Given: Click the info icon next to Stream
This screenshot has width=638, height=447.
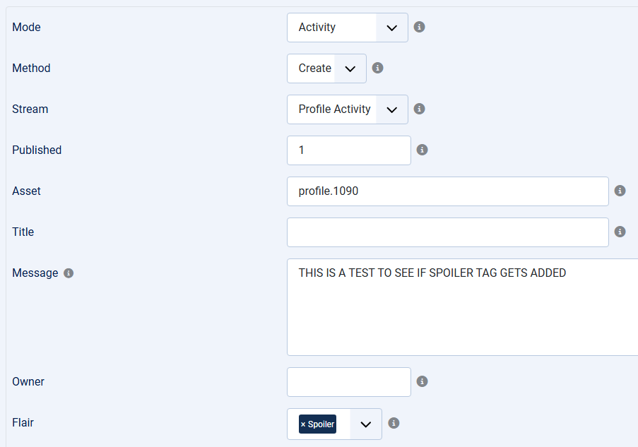Looking at the screenshot, I should 419,109.
